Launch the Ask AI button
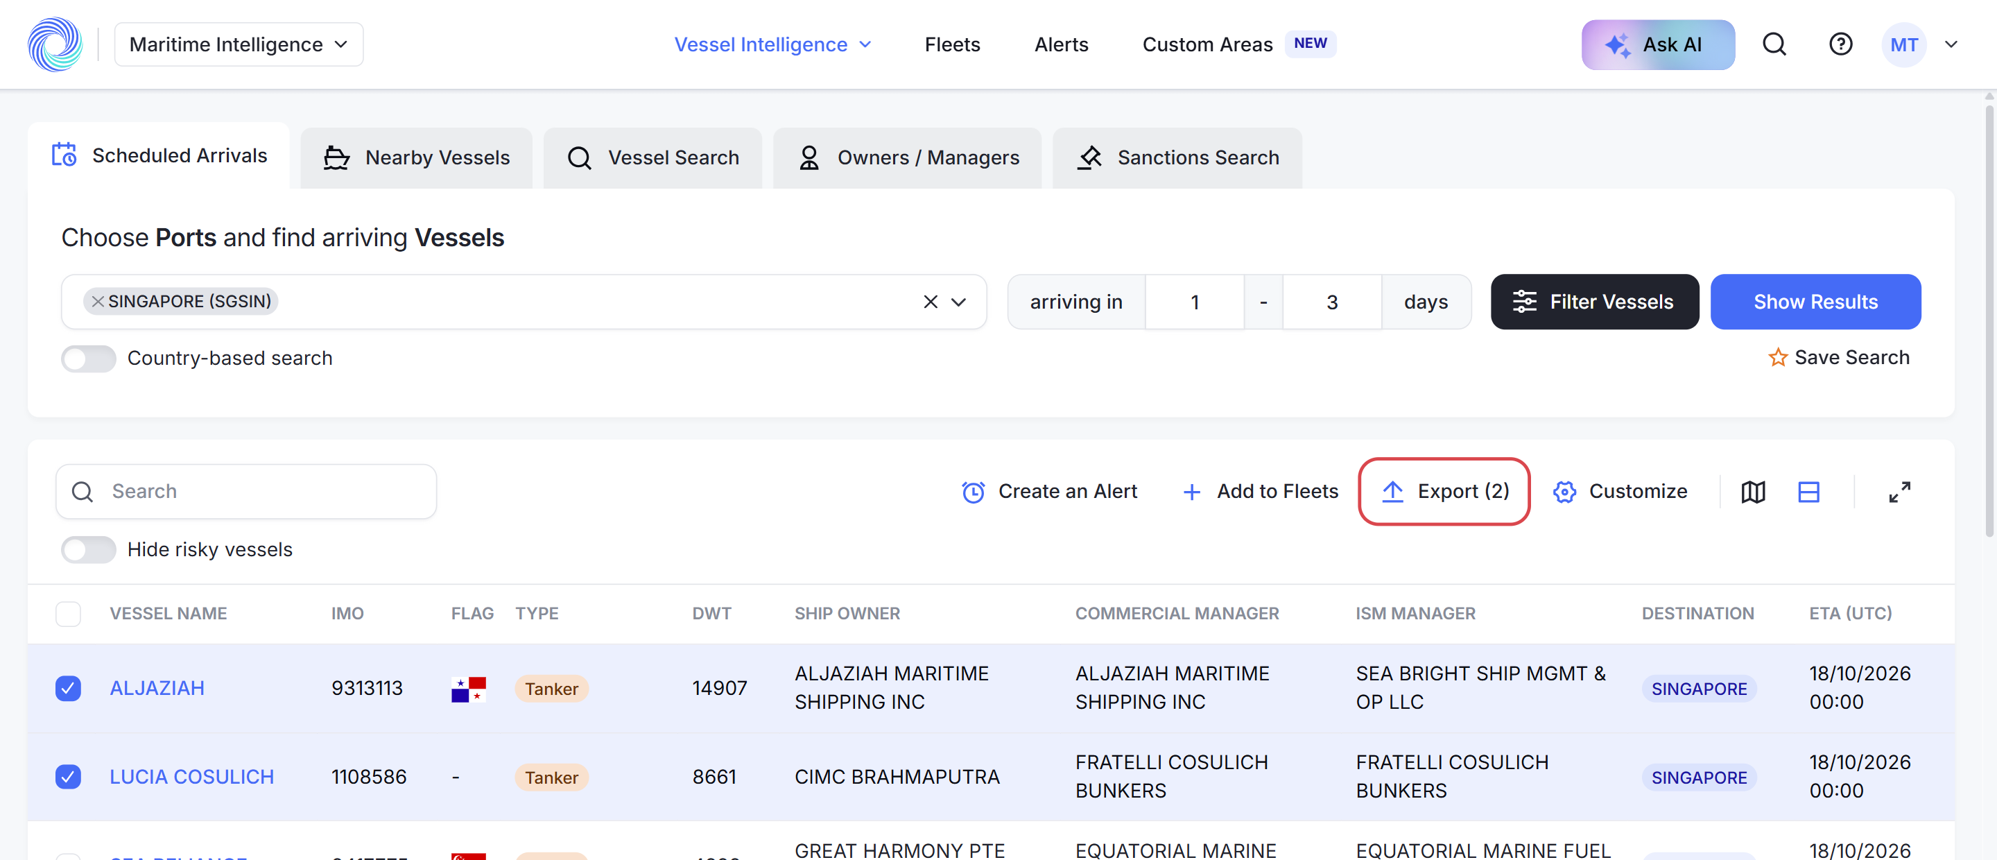This screenshot has width=1997, height=860. tap(1657, 44)
